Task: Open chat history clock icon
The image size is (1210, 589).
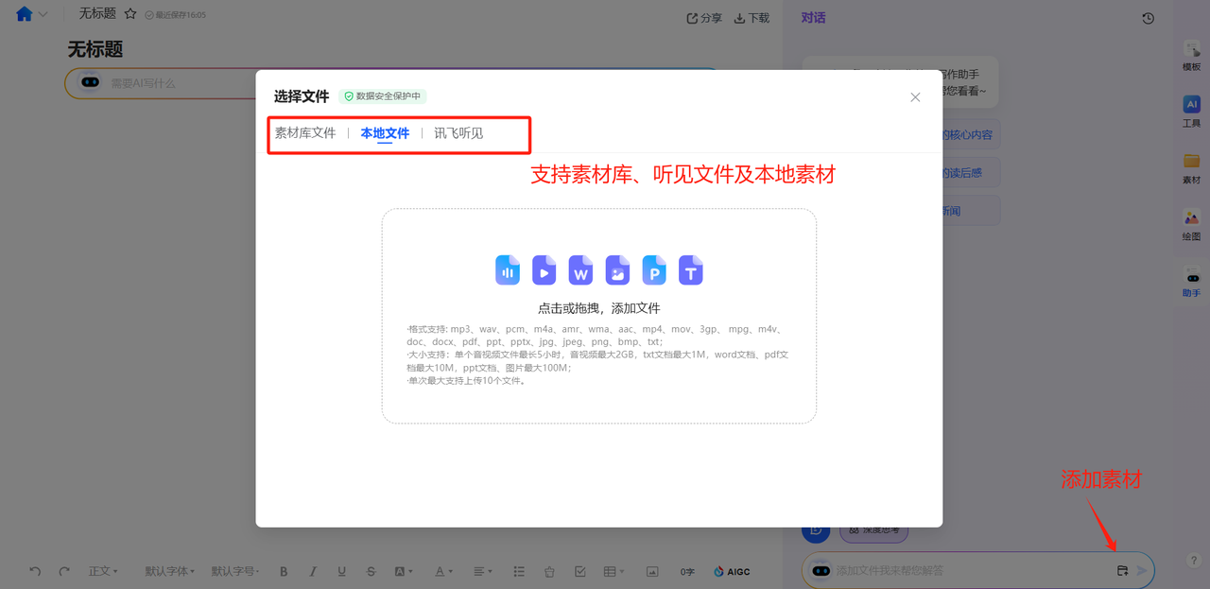Action: (1149, 18)
